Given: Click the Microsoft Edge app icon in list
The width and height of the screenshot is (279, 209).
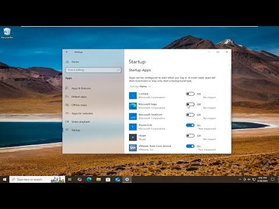Looking at the screenshot, I should pyautogui.click(x=133, y=106).
